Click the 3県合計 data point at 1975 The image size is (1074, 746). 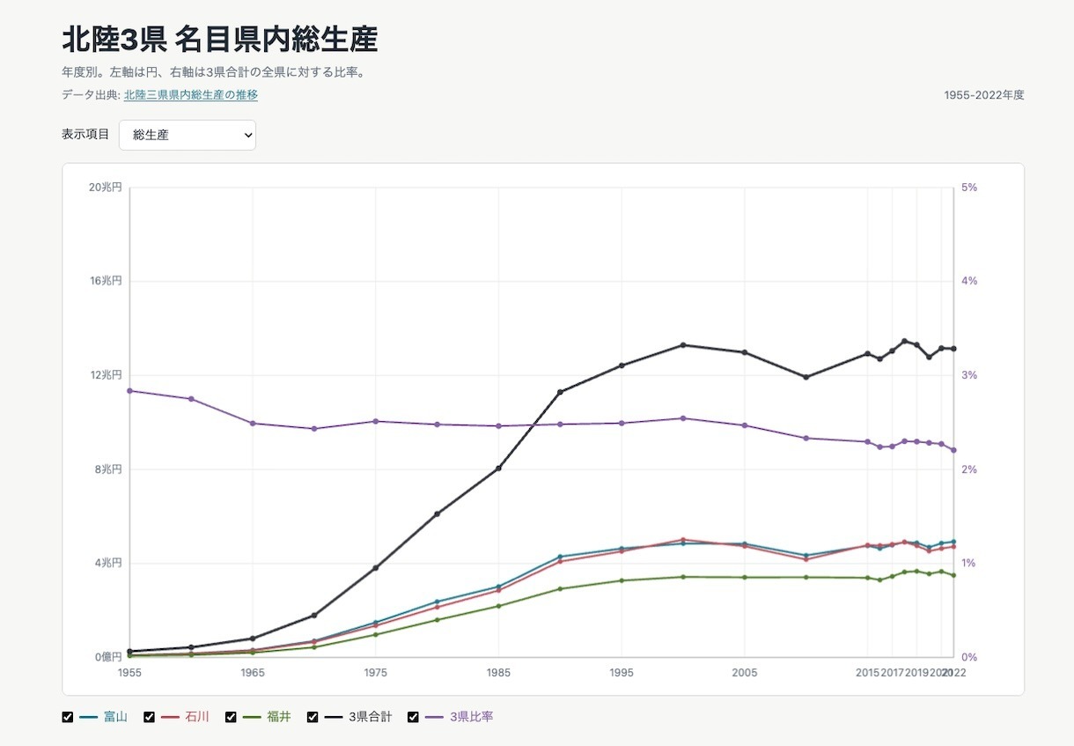(376, 568)
